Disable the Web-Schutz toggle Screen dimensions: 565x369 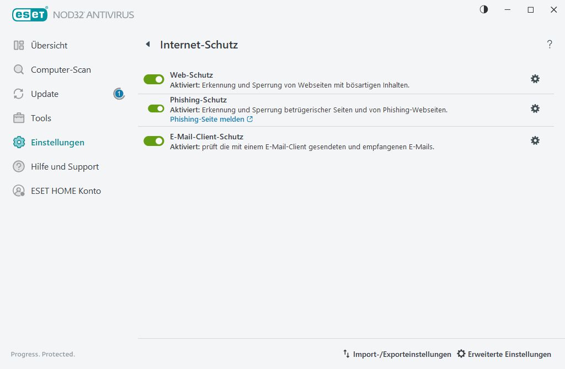point(153,79)
